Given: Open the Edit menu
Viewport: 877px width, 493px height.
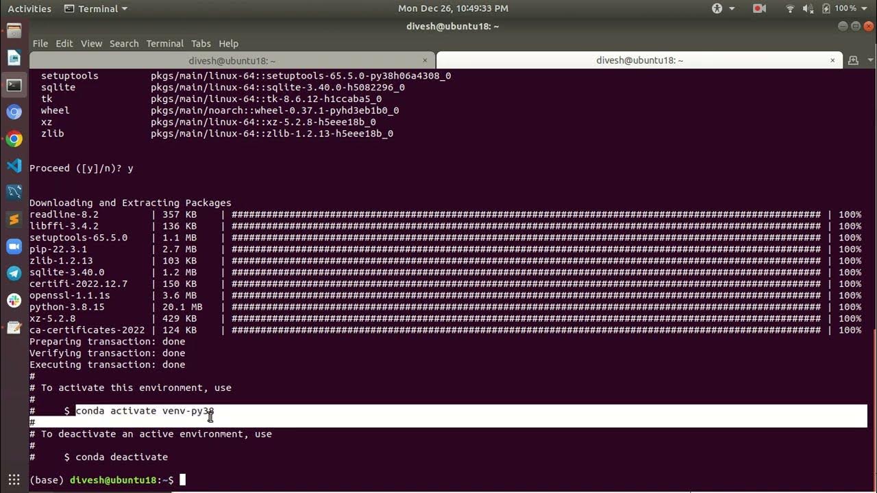Looking at the screenshot, I should coord(64,43).
